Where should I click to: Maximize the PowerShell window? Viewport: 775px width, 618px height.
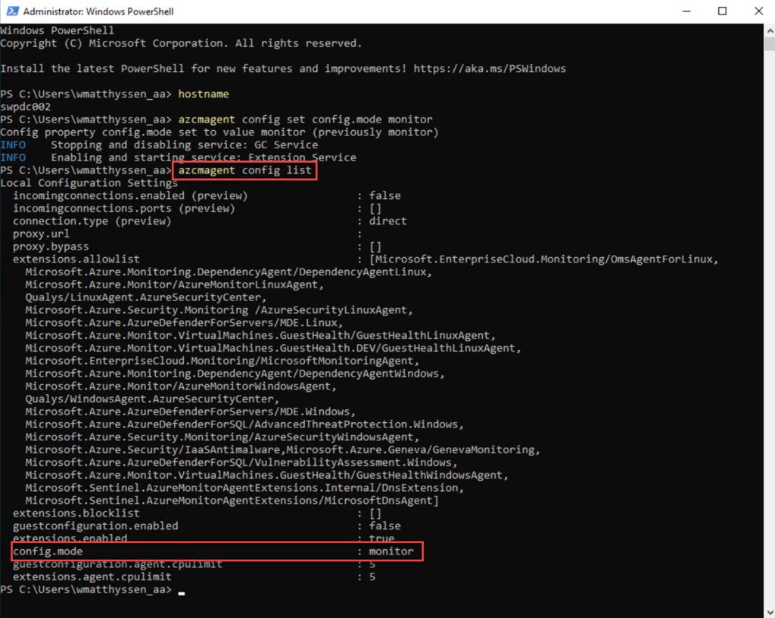point(722,11)
